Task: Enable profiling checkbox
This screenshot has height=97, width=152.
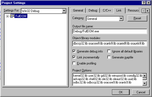Action: (74, 63)
